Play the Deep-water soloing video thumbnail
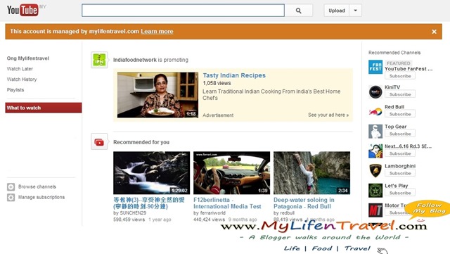This screenshot has height=254, width=450. 311,173
